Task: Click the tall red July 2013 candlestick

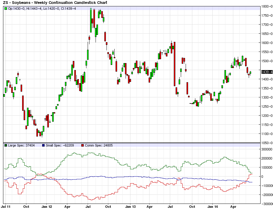Action: [x=174, y=64]
